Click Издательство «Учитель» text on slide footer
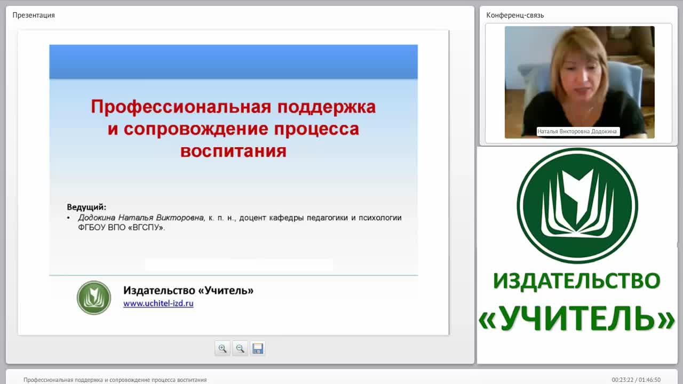This screenshot has height=384, width=683. [188, 290]
